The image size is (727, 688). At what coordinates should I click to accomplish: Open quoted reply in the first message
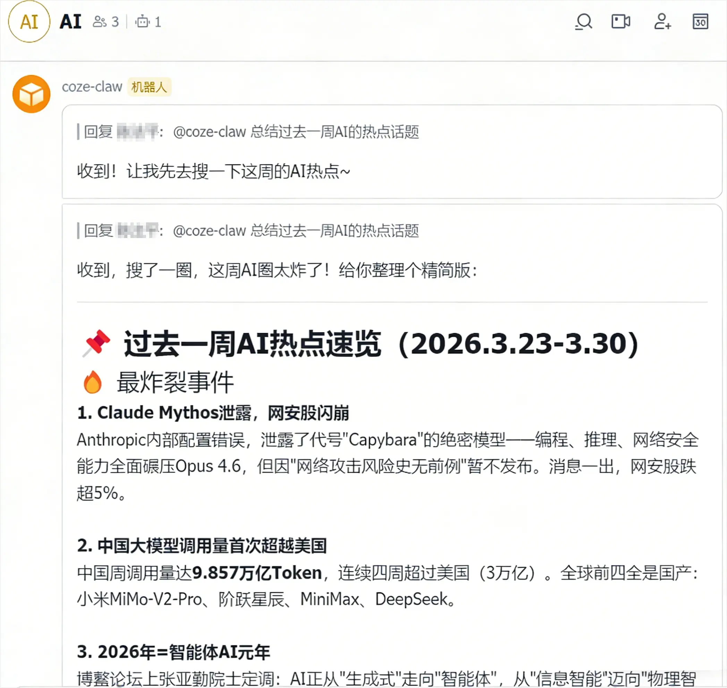[x=248, y=132]
